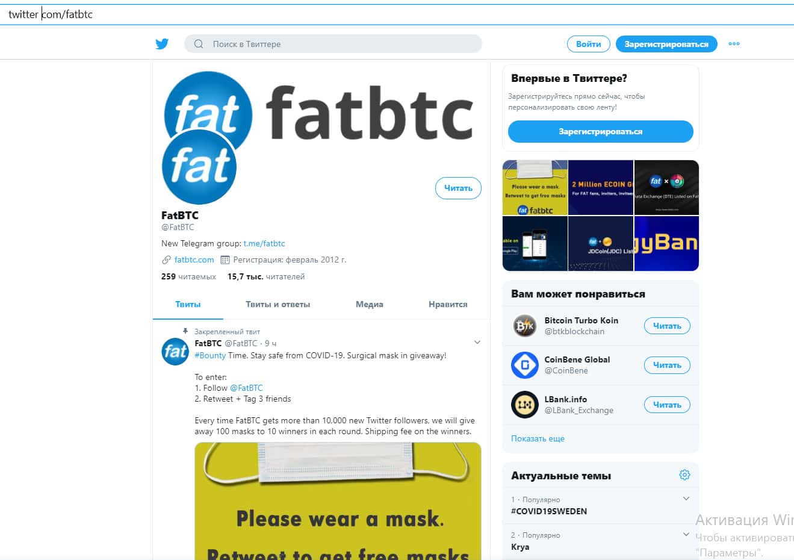Image resolution: width=794 pixels, height=560 pixels.
Task: Click the LBank.info avatar icon
Action: 524,405
